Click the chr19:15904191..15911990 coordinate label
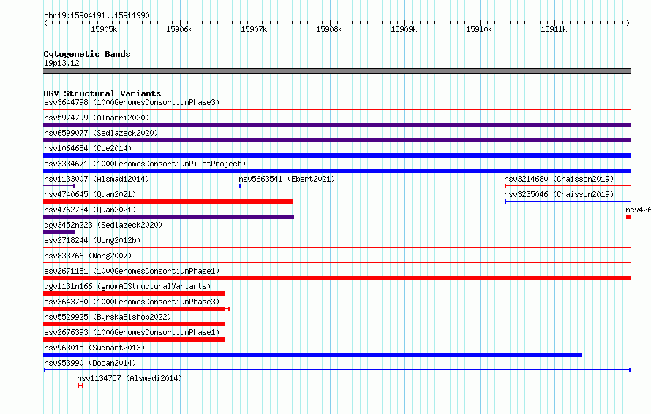Viewport: 651px width, 414px height. pos(97,15)
